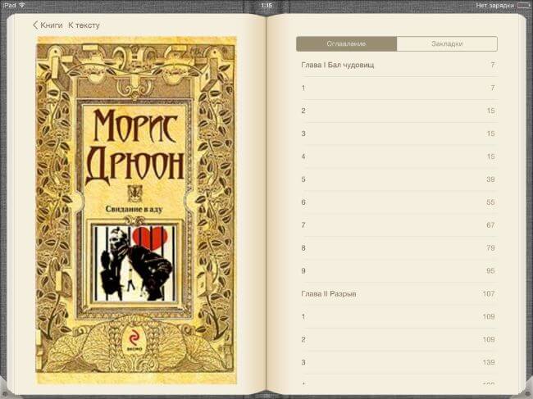Open section 9 on page 95
The height and width of the screenshot is (399, 533).
point(398,271)
